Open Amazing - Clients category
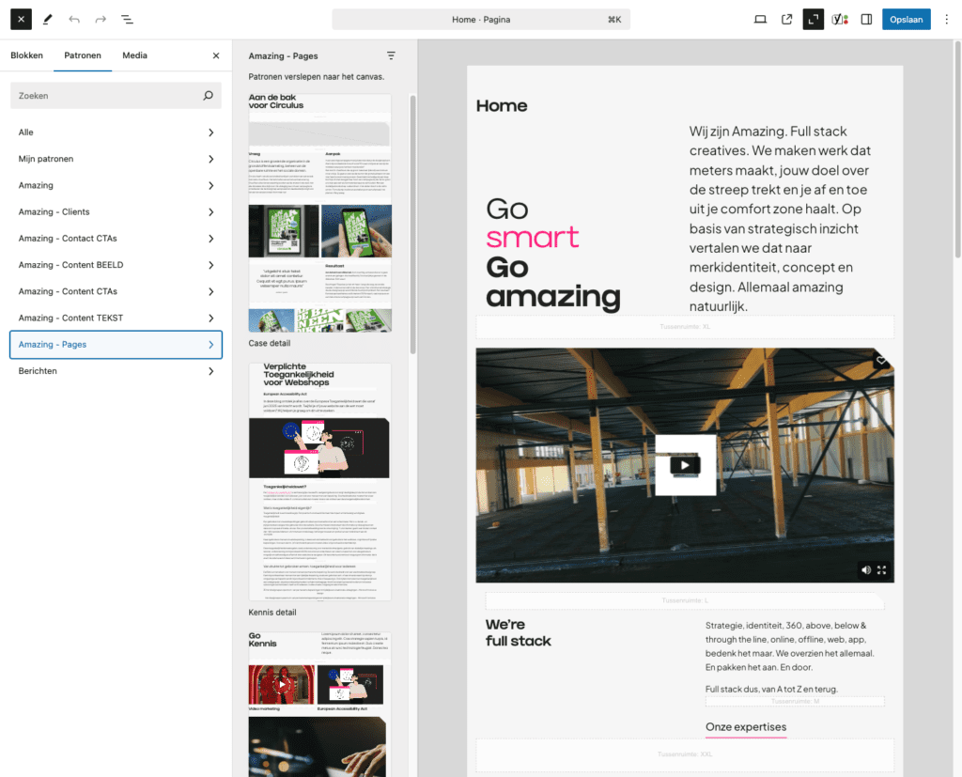 point(116,211)
